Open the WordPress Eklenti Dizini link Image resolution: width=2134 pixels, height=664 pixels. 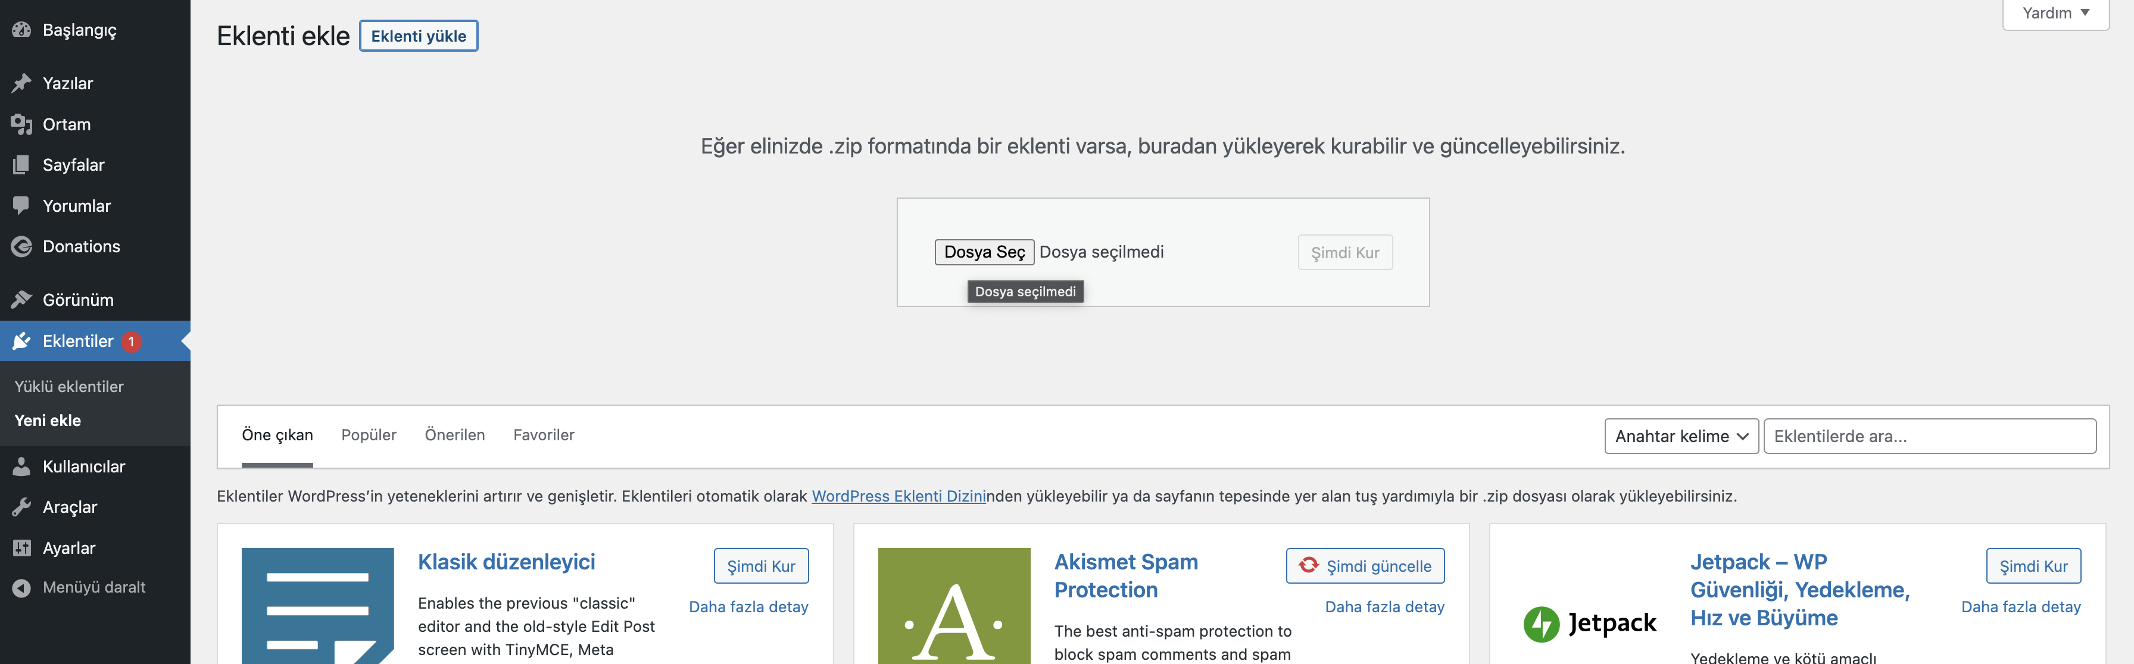click(x=898, y=496)
